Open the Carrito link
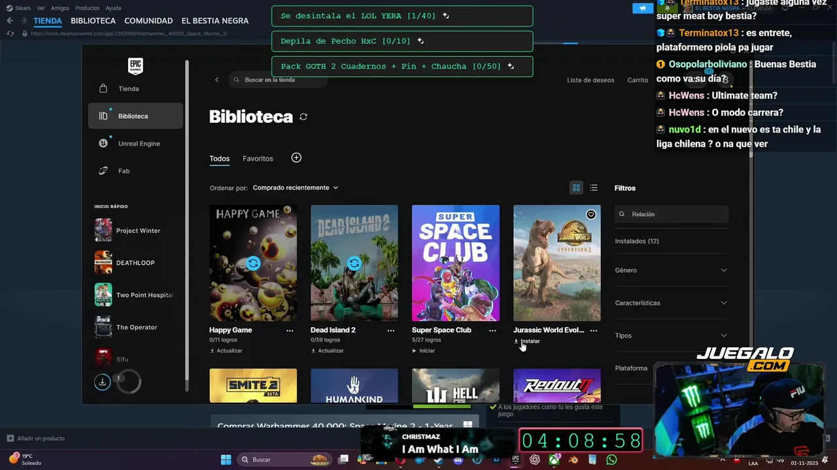 tap(638, 80)
